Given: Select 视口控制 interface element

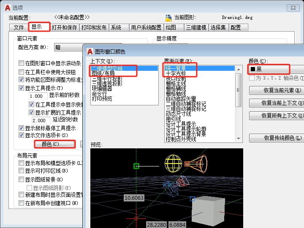Looking at the screenshot, I should click(200, 79).
